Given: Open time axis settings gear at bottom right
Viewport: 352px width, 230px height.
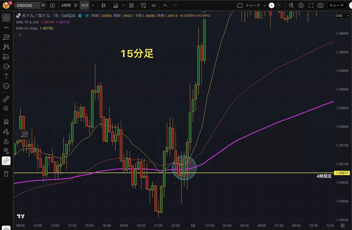Looking at the screenshot, I should click(342, 225).
